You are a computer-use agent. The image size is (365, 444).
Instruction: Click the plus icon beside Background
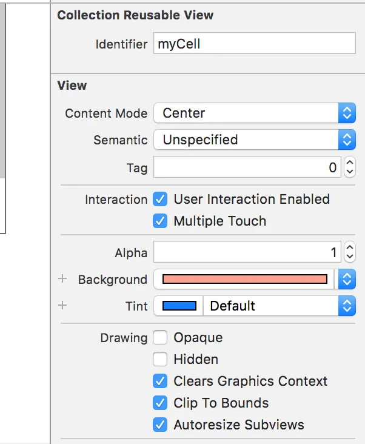[x=62, y=279]
